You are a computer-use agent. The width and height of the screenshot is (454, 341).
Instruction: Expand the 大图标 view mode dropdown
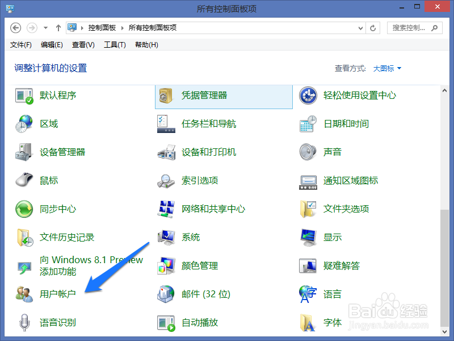[387, 68]
